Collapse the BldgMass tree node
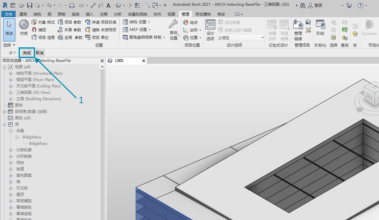 (x=17, y=137)
